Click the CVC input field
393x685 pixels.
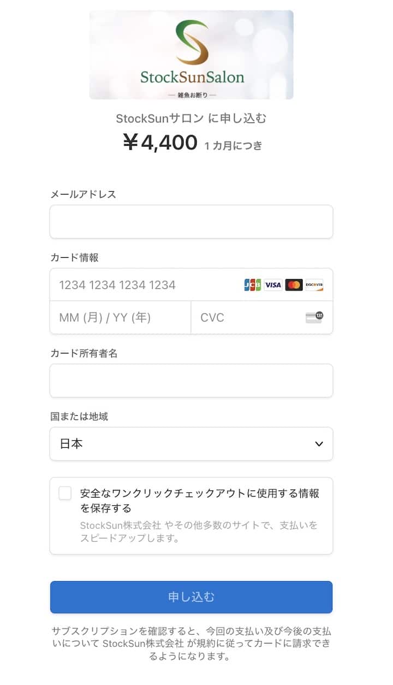[246, 317]
